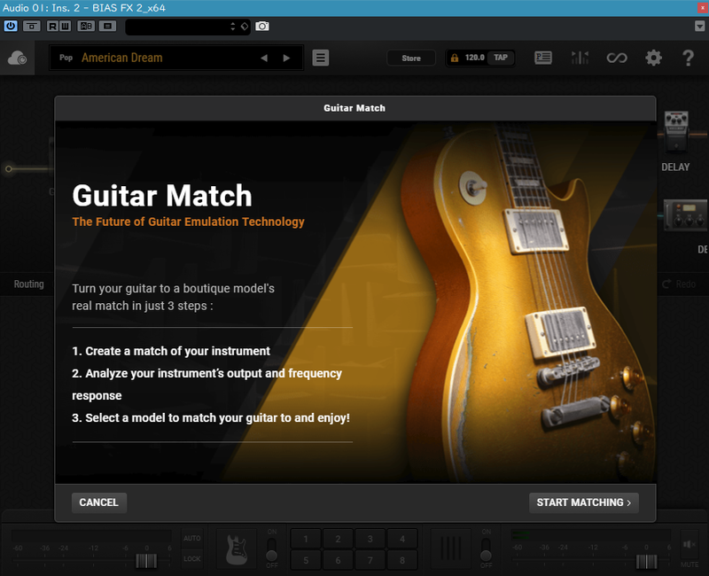Click the preset diamond icon in host bar

click(x=245, y=27)
